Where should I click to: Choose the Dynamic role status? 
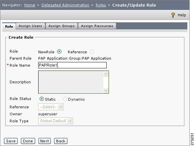(x=65, y=99)
